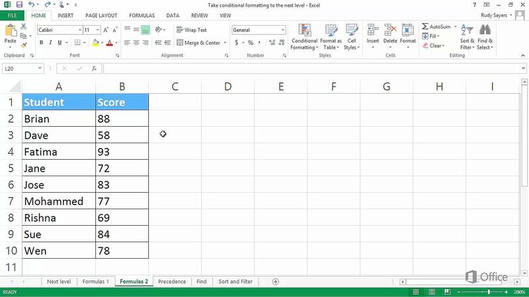Toggle Bold formatting
Viewport: 529px width, 297px height.
coord(41,43)
